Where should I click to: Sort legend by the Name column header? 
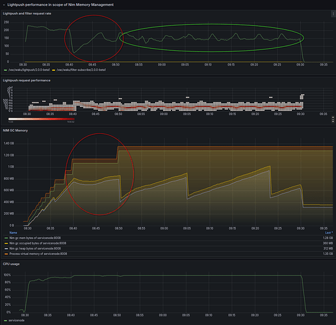[x=13, y=233]
